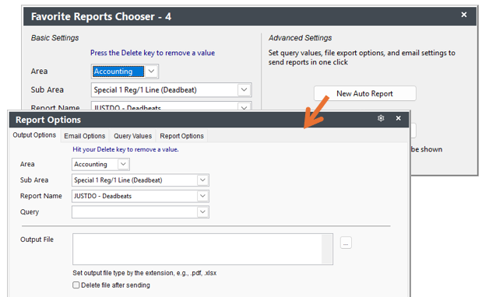482x297 pixels.
Task: Select highlighted Accounting value in Favorite Reports Chooser
Action: click(x=118, y=72)
